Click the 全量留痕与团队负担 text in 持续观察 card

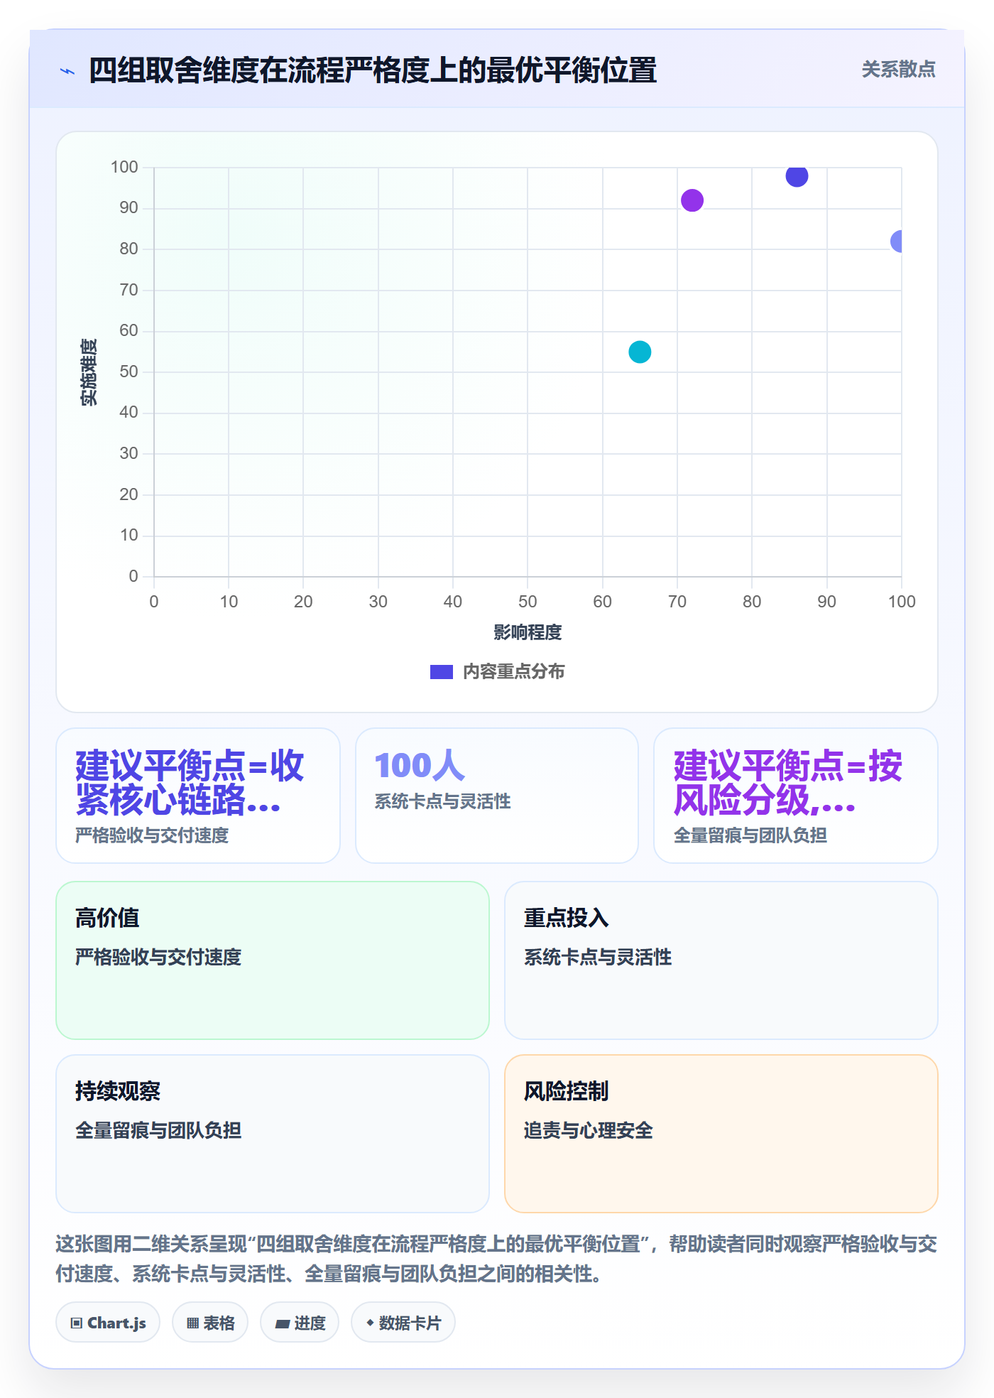(158, 1130)
